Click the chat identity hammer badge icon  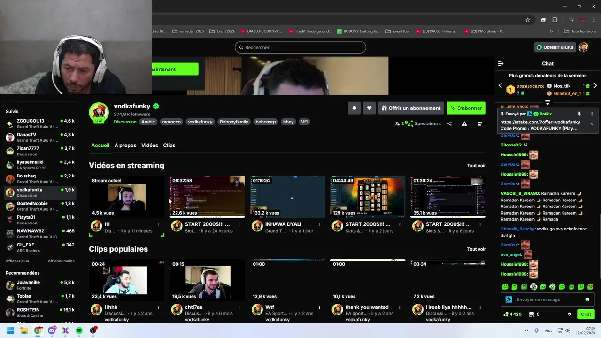509,300
